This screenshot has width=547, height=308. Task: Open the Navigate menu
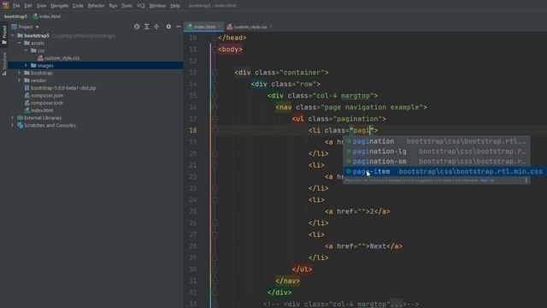pos(59,6)
